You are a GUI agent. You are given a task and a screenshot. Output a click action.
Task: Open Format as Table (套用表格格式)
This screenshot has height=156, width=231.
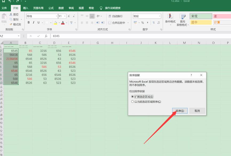183,20
